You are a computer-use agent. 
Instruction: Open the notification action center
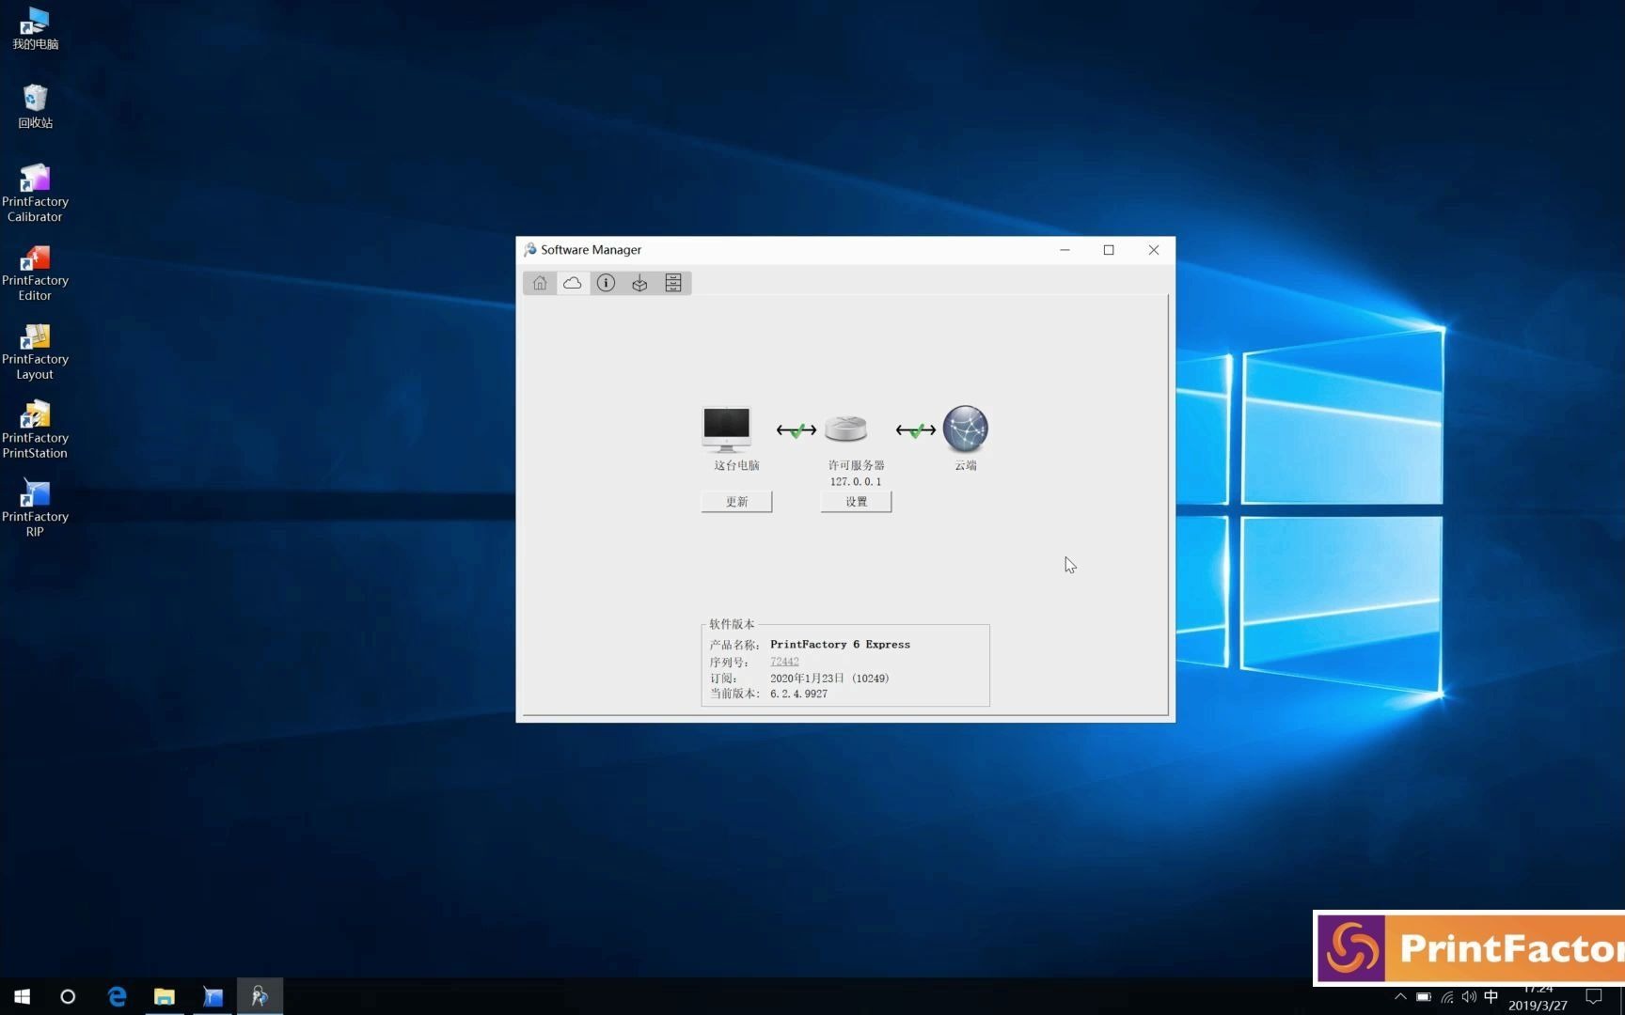(x=1594, y=997)
